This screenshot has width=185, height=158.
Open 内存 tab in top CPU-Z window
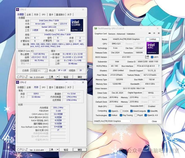tap(36, 15)
